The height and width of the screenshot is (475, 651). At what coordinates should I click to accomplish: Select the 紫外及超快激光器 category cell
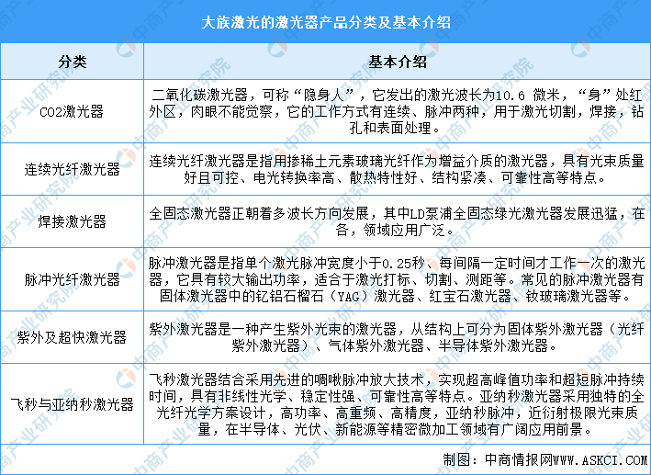click(x=72, y=337)
